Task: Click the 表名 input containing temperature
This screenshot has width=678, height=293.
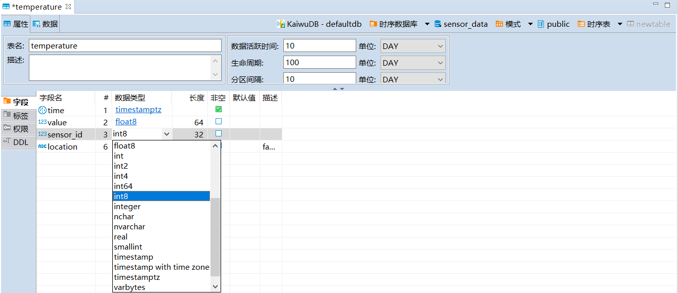Action: 125,45
